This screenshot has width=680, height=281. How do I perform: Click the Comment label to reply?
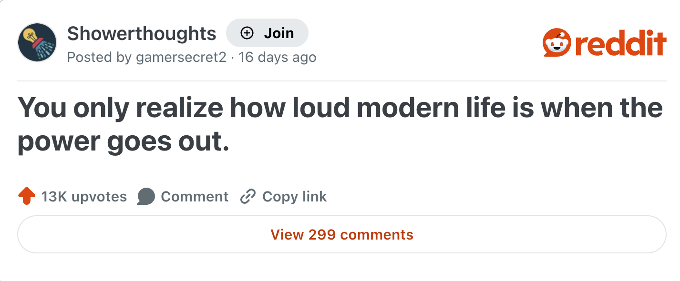point(195,196)
